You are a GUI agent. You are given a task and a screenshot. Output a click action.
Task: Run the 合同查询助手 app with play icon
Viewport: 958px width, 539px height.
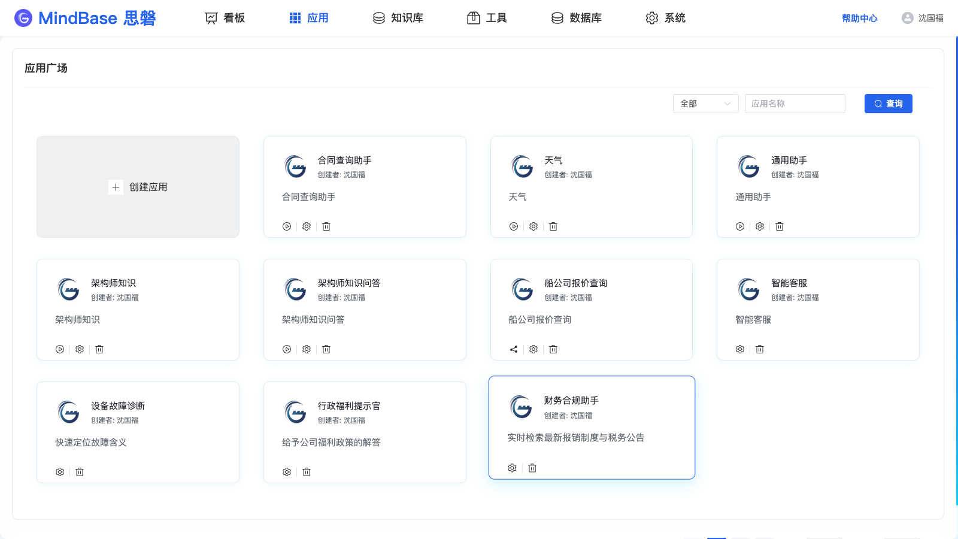[x=287, y=226]
